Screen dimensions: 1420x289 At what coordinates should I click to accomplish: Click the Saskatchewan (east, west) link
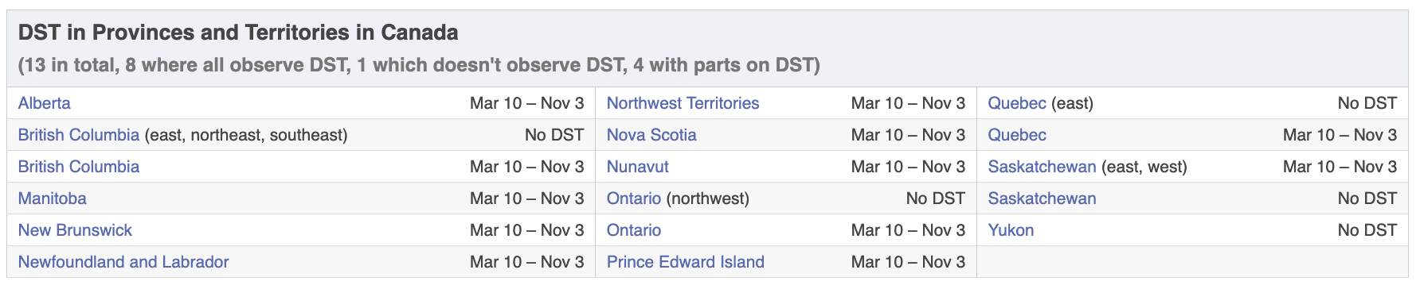1043,167
